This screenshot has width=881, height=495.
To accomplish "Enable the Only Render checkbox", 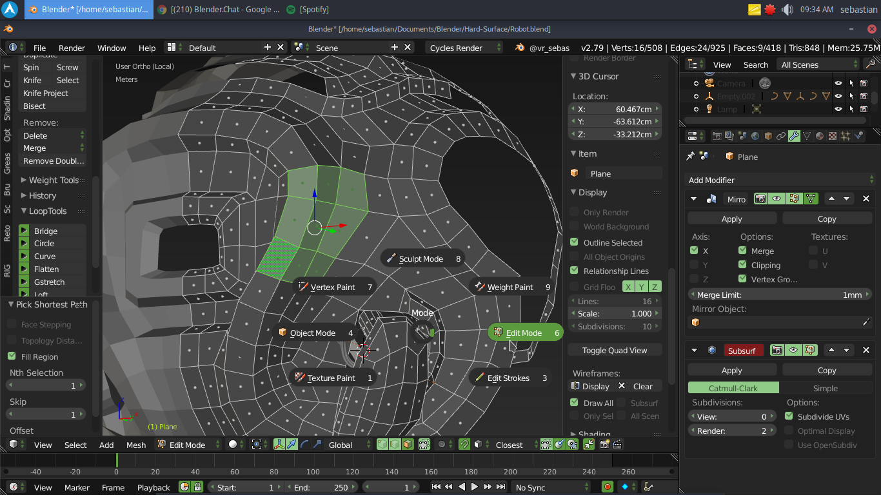I will 574,212.
